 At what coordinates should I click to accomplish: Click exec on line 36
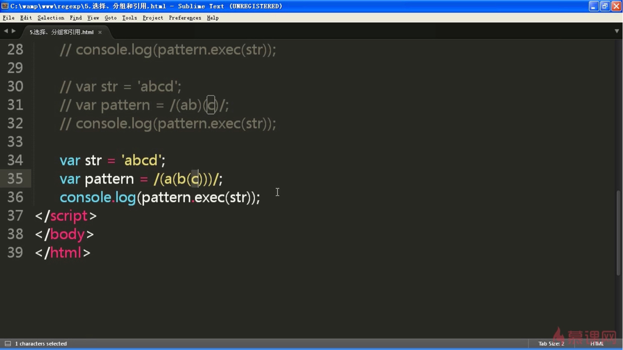(210, 197)
